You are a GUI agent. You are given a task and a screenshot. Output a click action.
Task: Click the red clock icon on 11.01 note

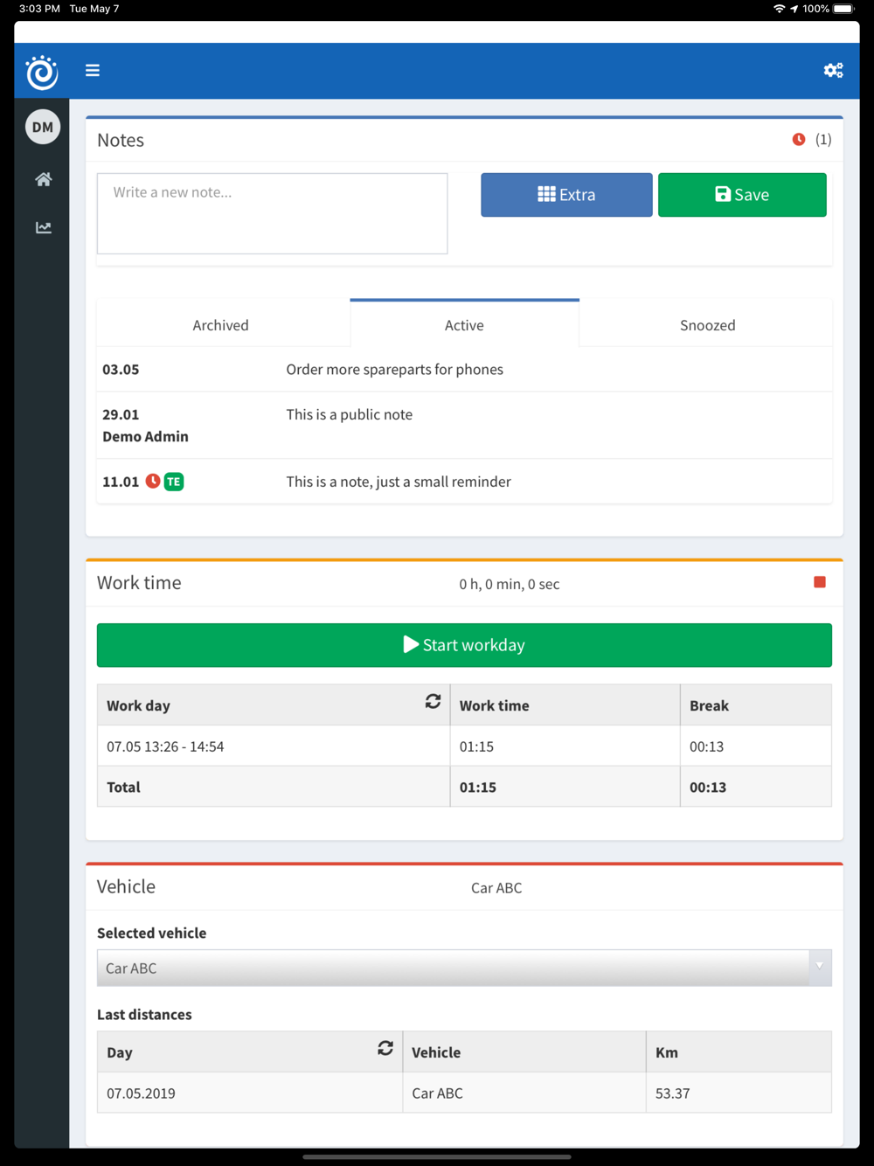pyautogui.click(x=153, y=482)
